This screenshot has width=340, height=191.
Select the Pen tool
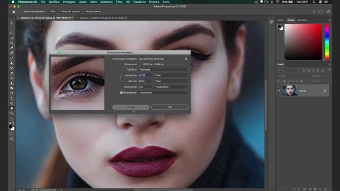coord(12,93)
